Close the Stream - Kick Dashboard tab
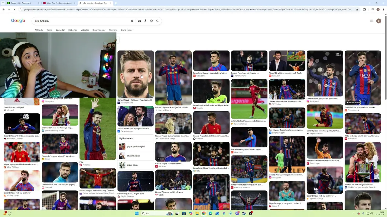Viewport: 387px width, 217px height. pyautogui.click(x=39, y=3)
